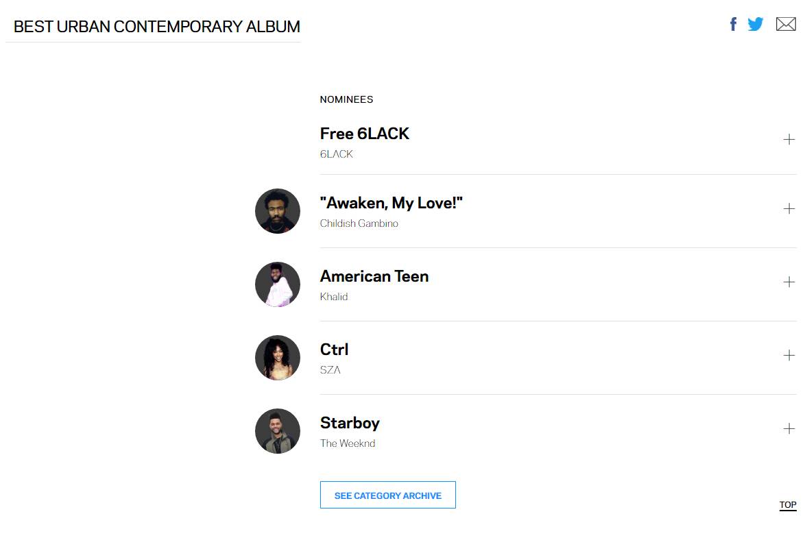Jump back using the TOP link
Image resolution: width=807 pixels, height=538 pixels.
788,505
